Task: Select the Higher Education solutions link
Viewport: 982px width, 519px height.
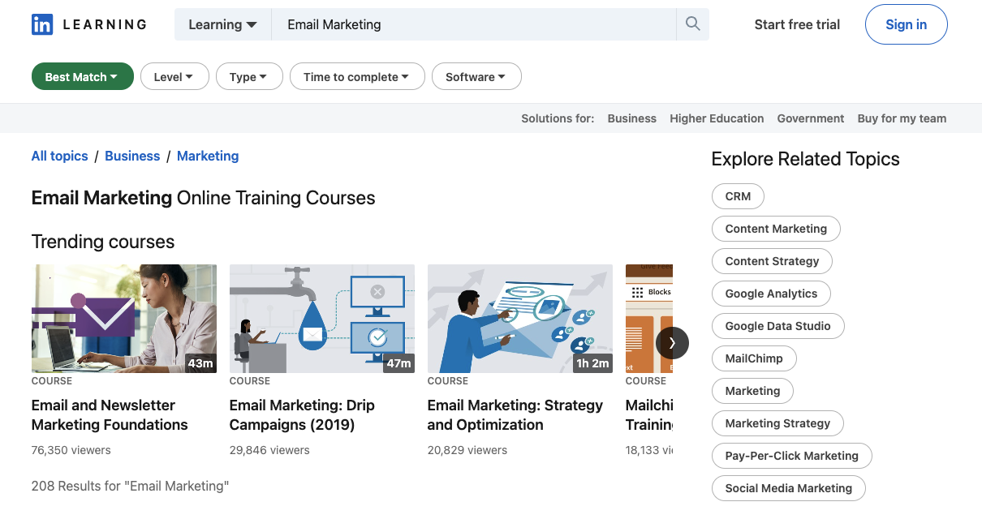Action: click(x=717, y=118)
